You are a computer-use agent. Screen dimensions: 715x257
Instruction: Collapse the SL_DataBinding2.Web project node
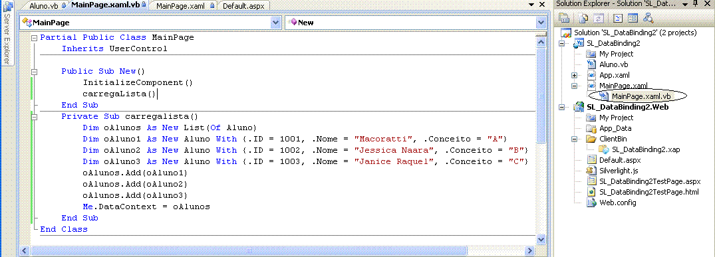(561, 107)
